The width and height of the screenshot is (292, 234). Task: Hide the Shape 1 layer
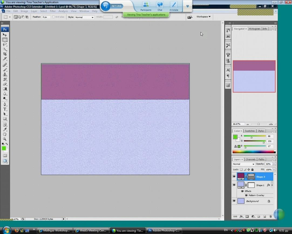point(234,185)
